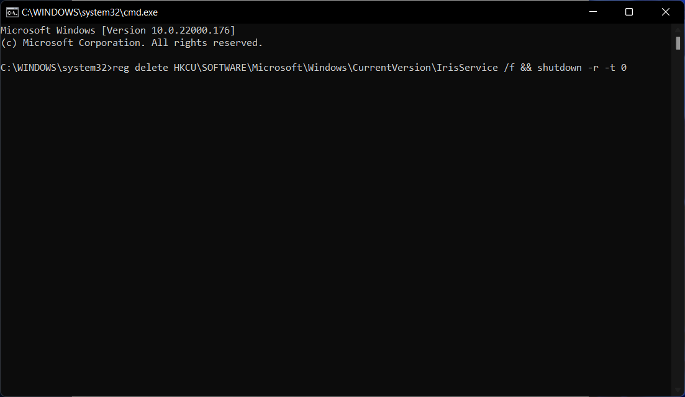
Task: Place cursor on the word 'reg'
Action: pyautogui.click(x=121, y=67)
